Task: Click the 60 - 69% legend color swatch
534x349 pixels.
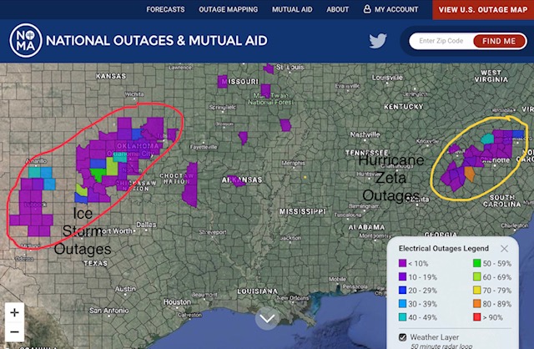Action: (x=476, y=276)
